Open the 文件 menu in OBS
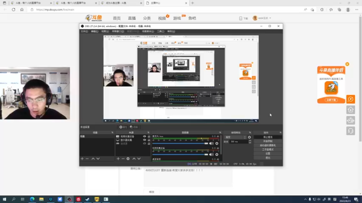The image size is (362, 203). pyautogui.click(x=84, y=31)
